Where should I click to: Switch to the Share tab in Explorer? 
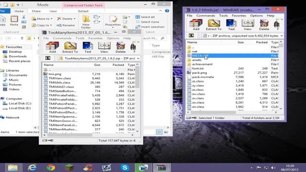[36, 11]
